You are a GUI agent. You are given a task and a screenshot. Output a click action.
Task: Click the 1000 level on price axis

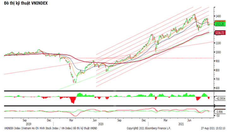[218, 52]
